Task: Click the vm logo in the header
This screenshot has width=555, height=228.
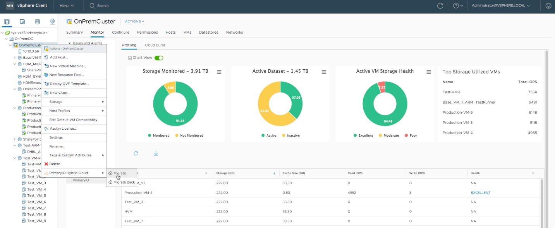Action: coord(10,6)
